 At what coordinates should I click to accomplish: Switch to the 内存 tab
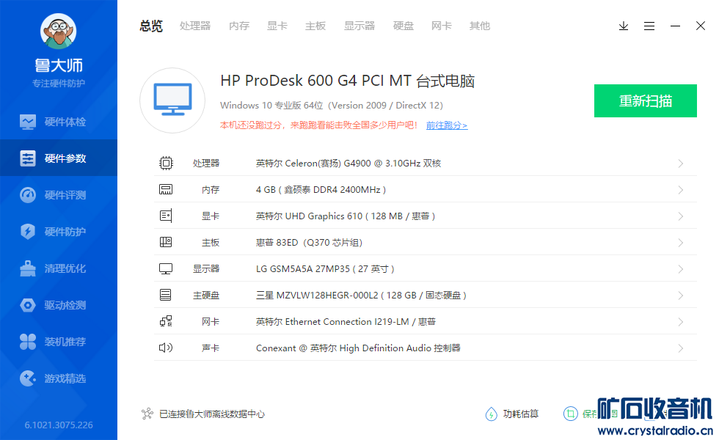(x=239, y=26)
